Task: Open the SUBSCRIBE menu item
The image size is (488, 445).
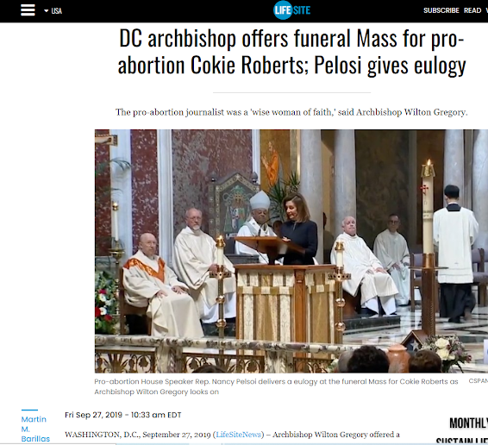Action: tap(441, 10)
